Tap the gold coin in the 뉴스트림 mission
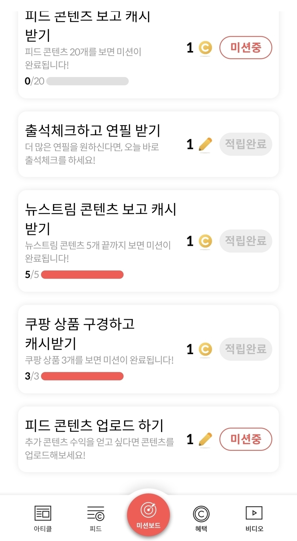 [205, 241]
